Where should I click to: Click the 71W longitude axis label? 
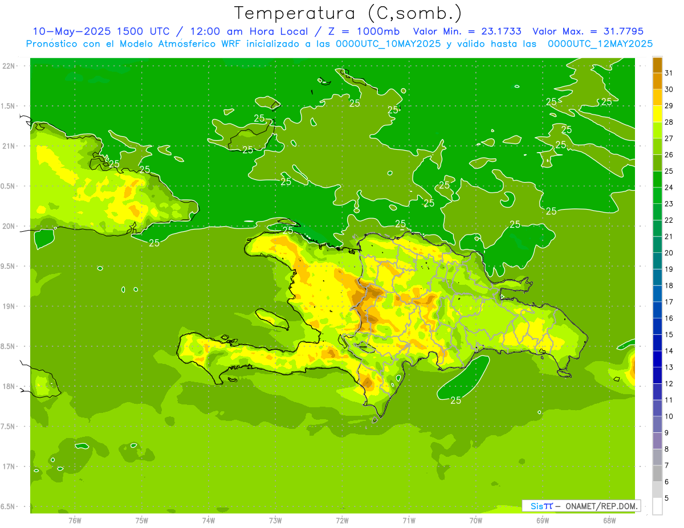[x=409, y=521]
